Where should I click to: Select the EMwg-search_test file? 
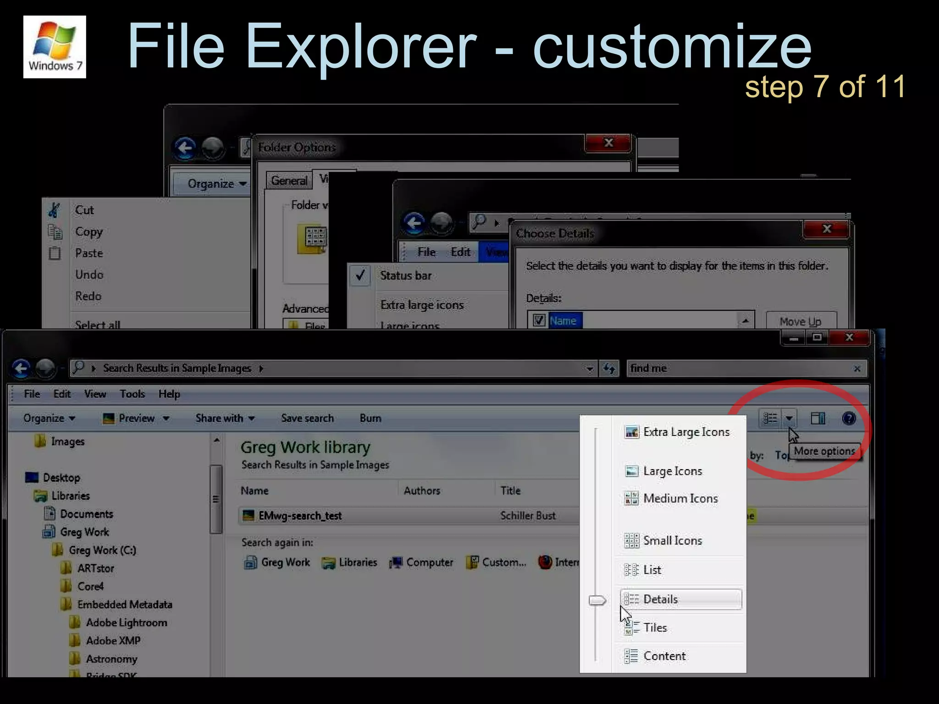click(293, 516)
